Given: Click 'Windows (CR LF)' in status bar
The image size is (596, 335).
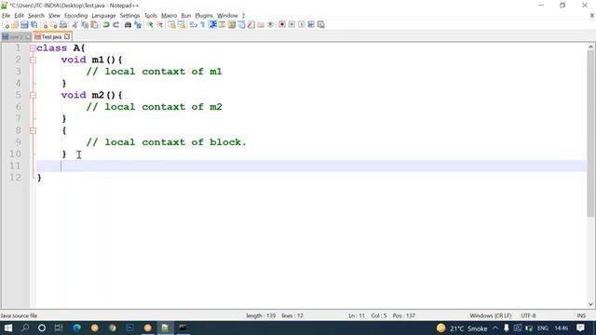Looking at the screenshot, I should 491,315.
